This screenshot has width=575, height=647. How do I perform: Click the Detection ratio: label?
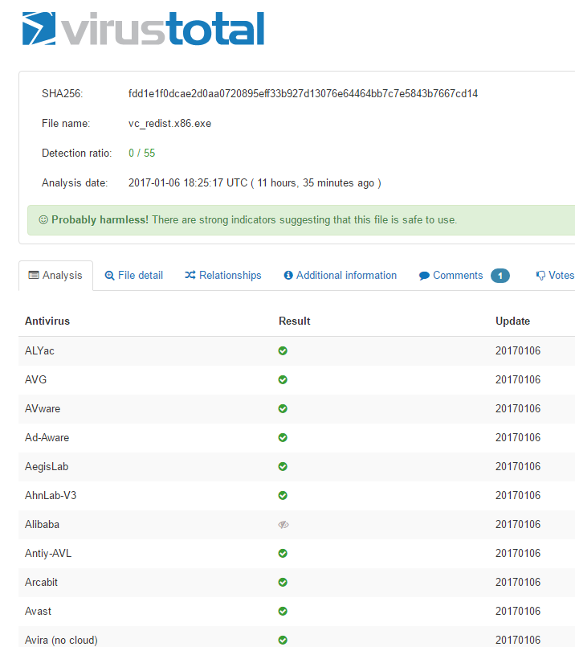click(x=76, y=153)
